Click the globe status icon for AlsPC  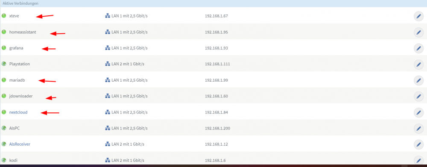(x=4, y=128)
